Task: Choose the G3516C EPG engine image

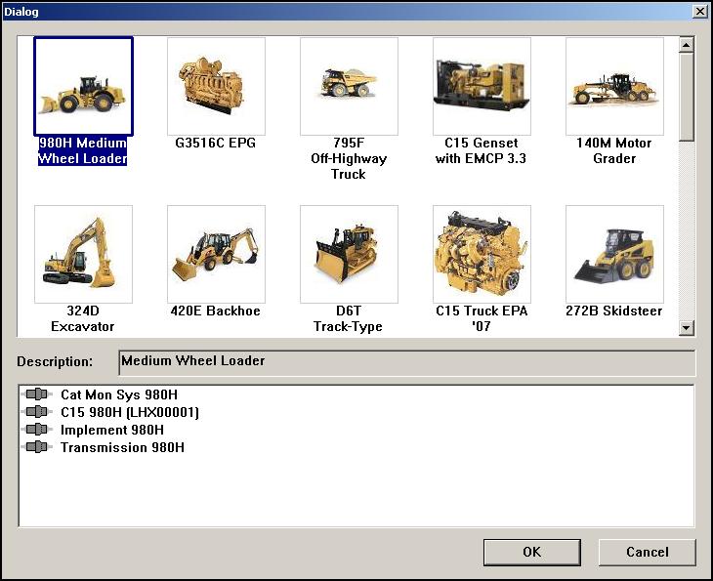Action: pyautogui.click(x=217, y=86)
